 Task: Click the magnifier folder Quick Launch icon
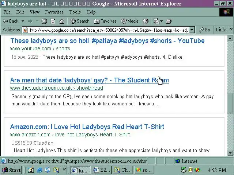pyautogui.click(x=56, y=170)
